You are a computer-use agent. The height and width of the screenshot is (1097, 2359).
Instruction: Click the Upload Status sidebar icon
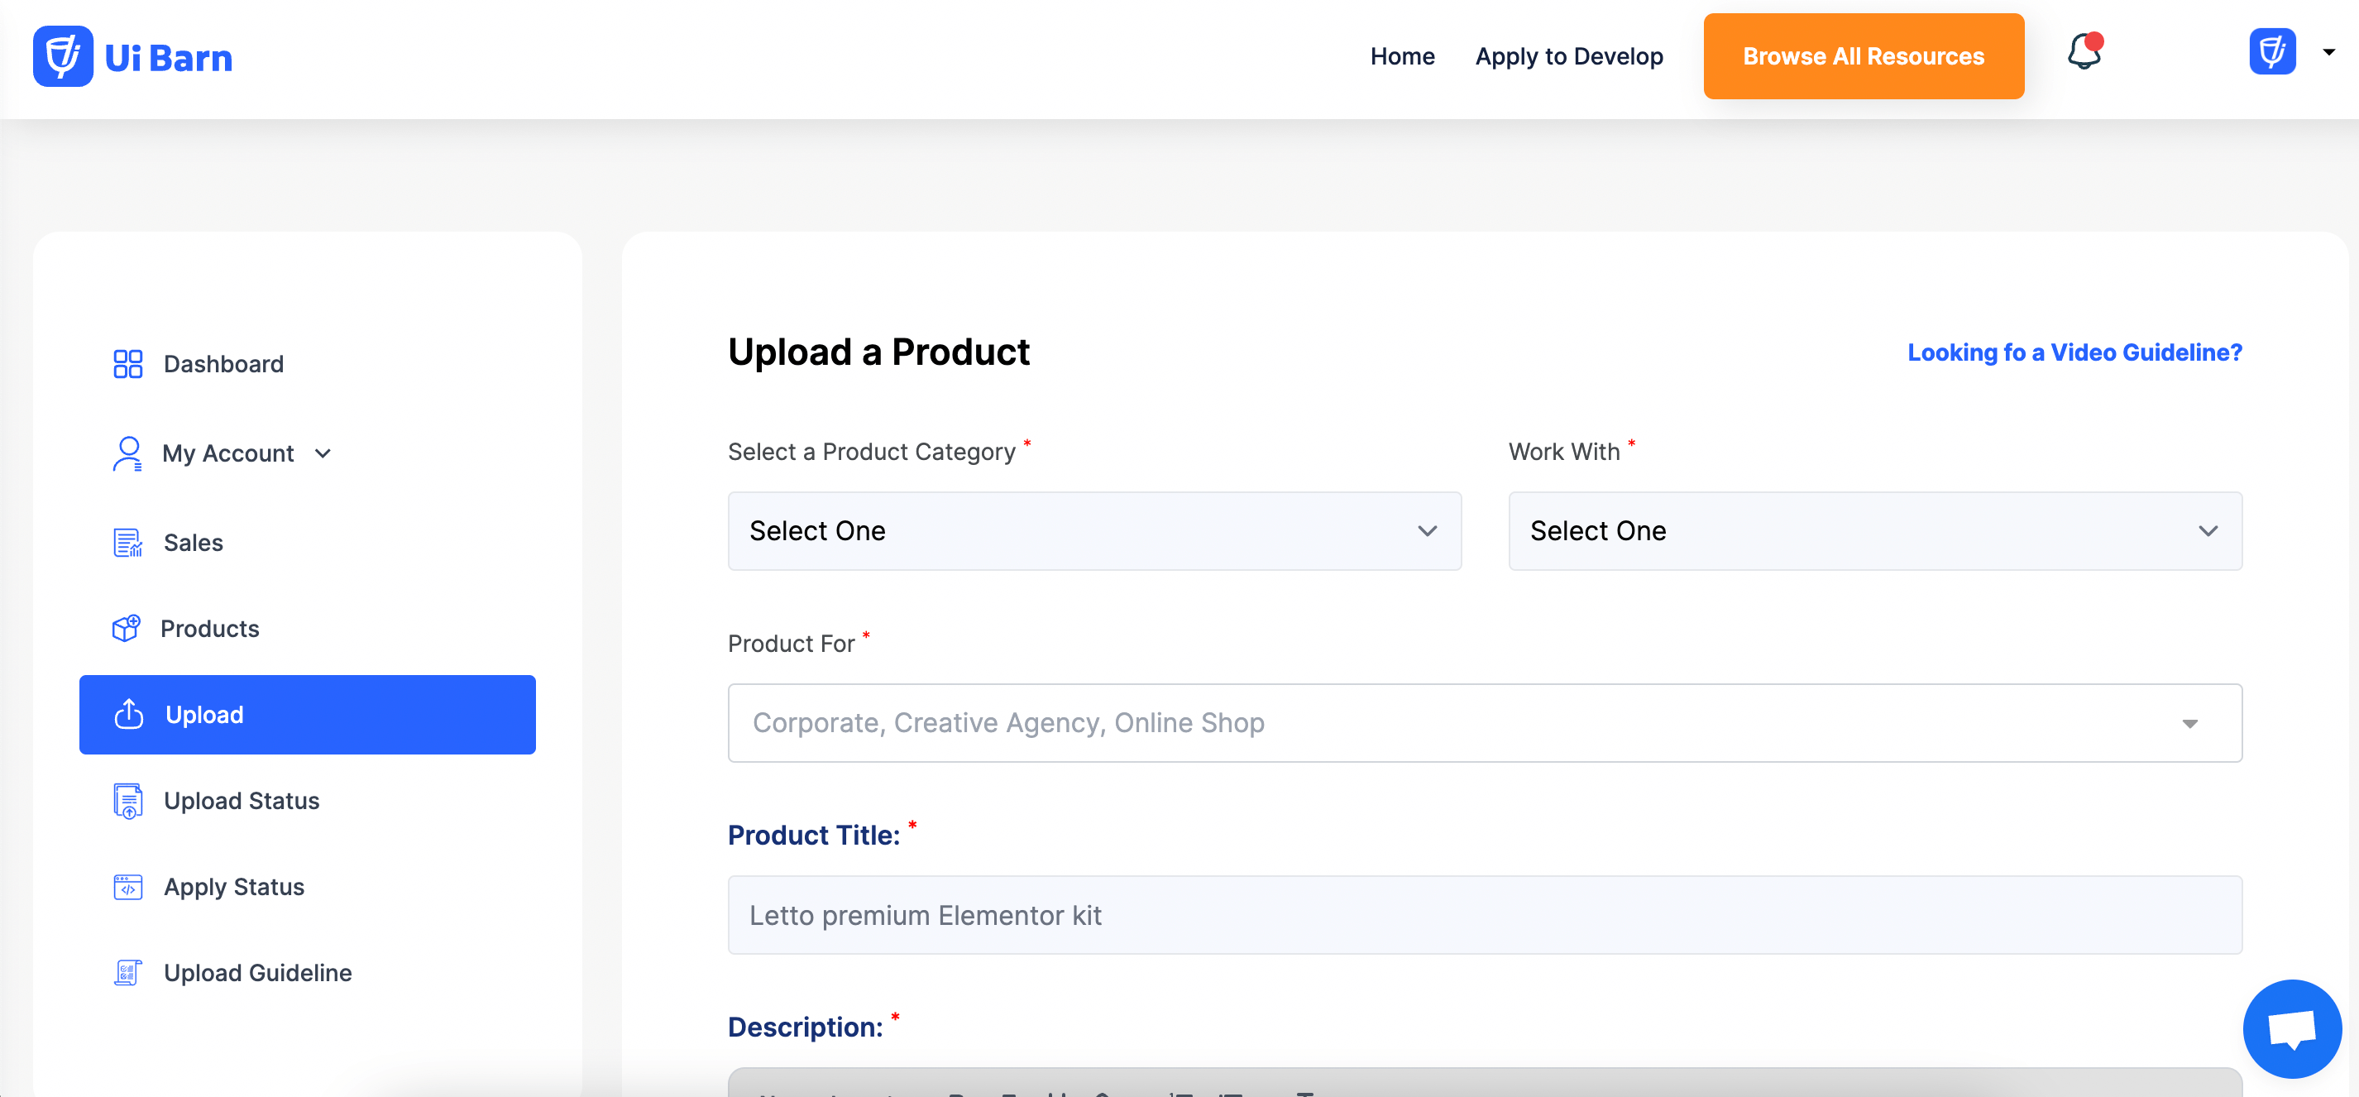[128, 801]
